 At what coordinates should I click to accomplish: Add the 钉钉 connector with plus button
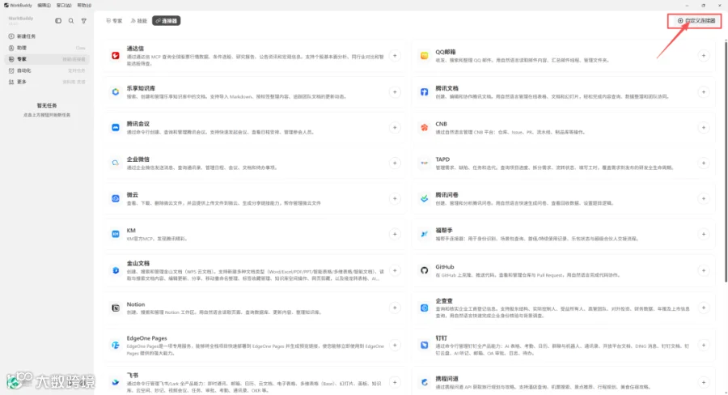(704, 346)
